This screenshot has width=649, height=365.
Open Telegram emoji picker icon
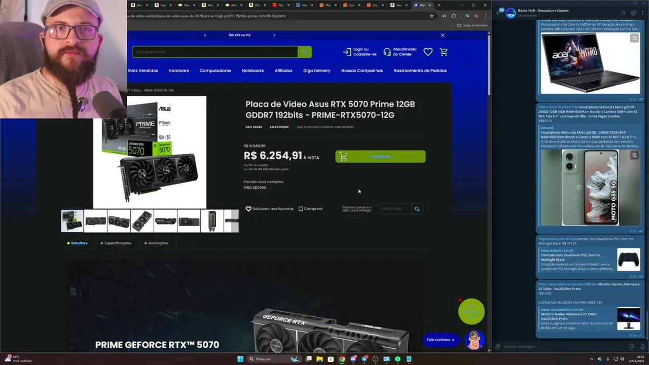click(x=631, y=347)
